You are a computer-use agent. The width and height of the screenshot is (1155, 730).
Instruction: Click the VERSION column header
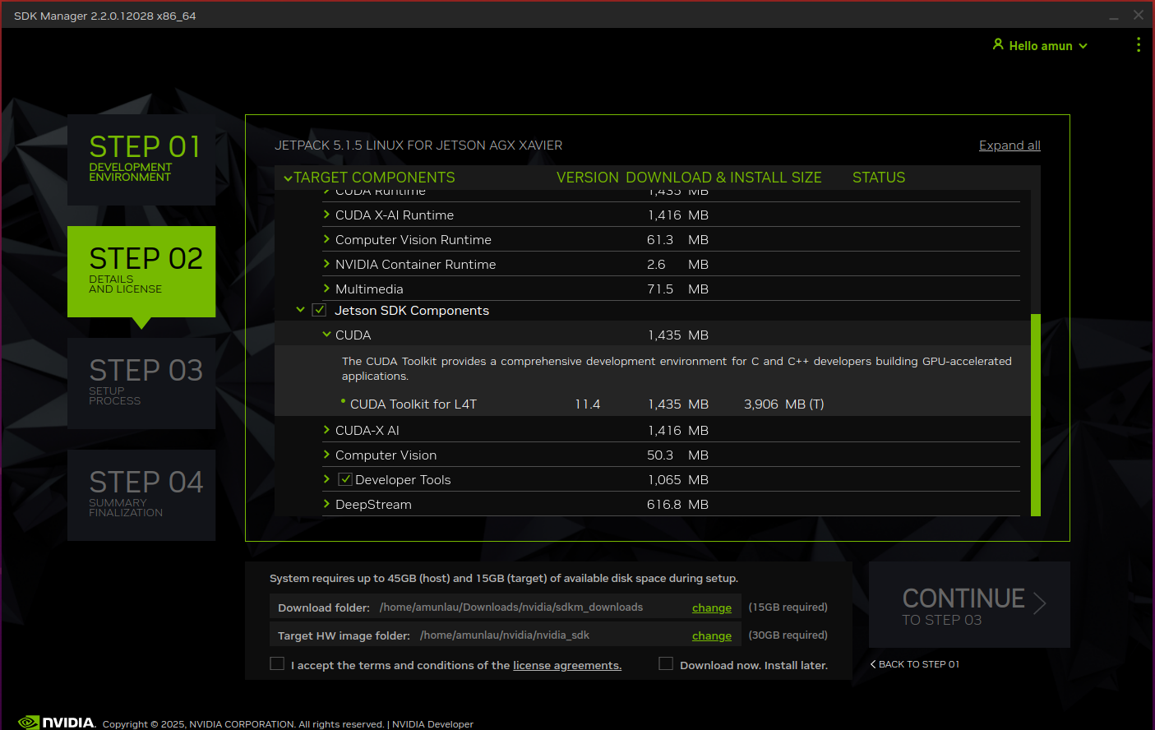[x=587, y=178]
